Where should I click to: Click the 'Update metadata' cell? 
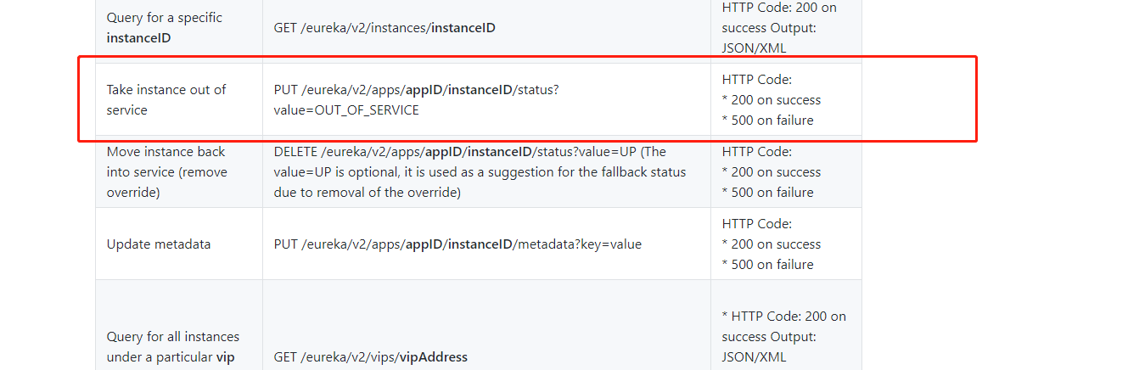coord(179,244)
